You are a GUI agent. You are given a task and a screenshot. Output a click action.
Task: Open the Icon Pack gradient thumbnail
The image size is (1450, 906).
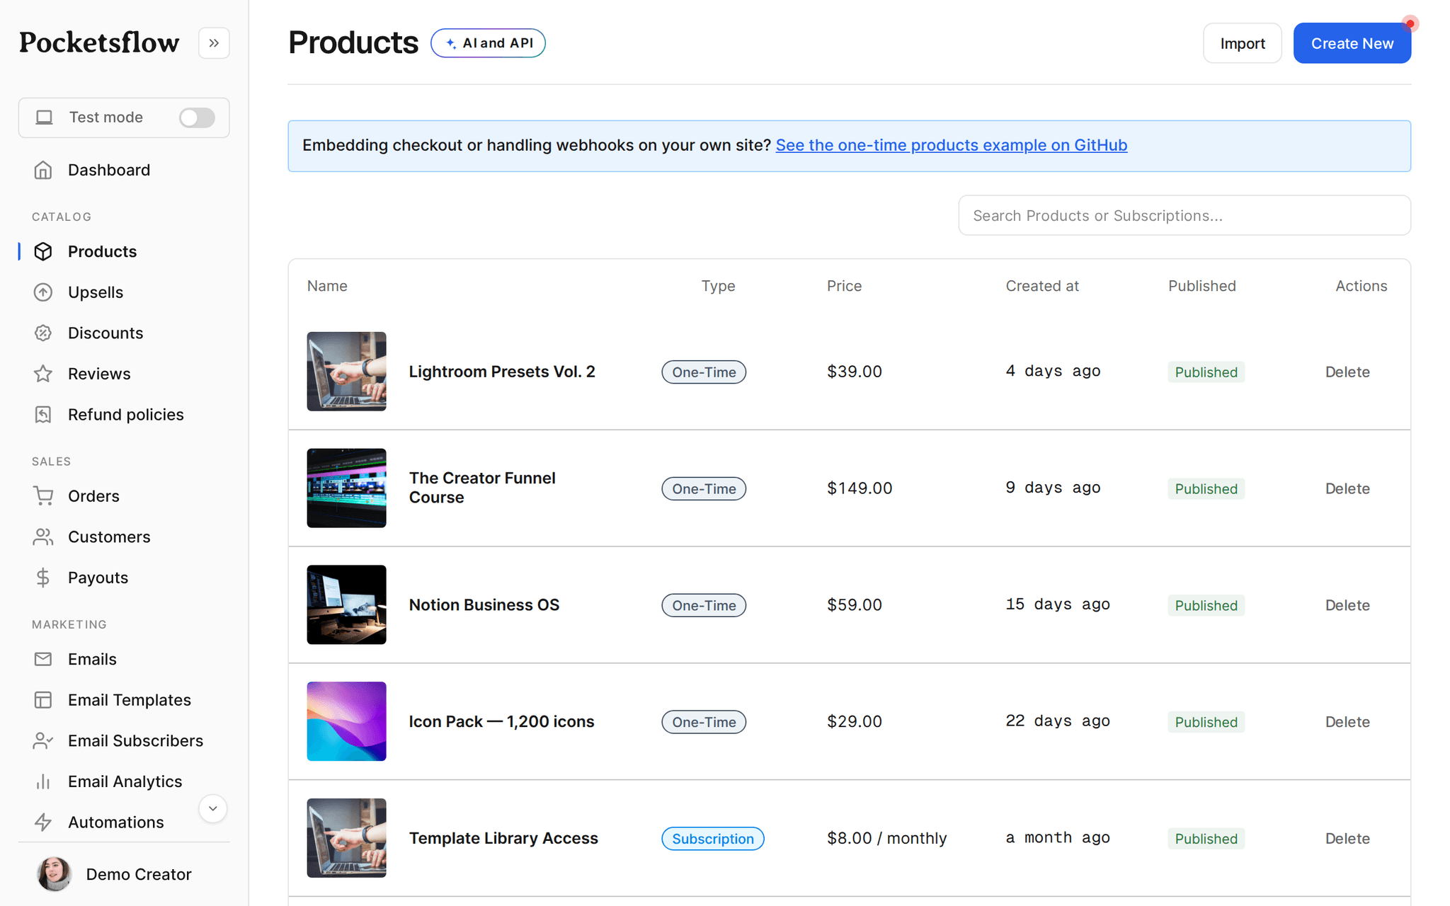[x=346, y=721]
